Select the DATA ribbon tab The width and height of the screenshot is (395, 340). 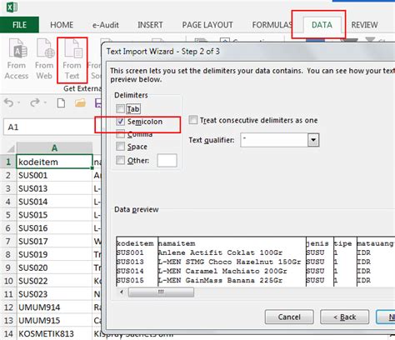coord(322,25)
